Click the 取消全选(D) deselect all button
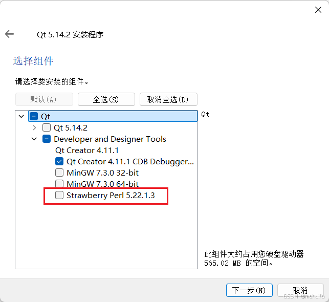329x302 pixels. click(x=168, y=99)
